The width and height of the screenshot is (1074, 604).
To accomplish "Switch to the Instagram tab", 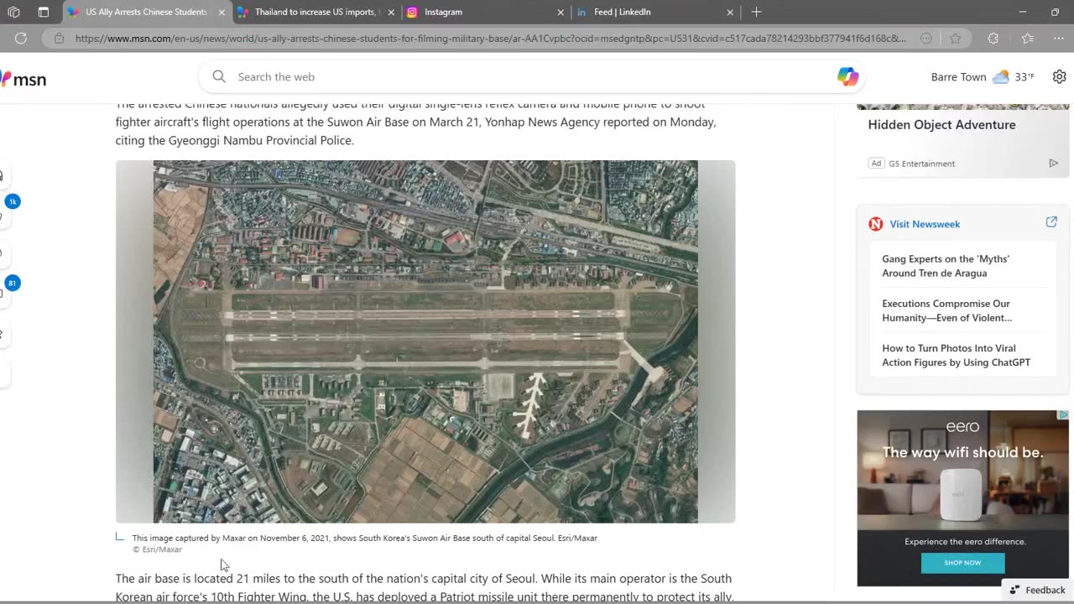I will coord(478,13).
